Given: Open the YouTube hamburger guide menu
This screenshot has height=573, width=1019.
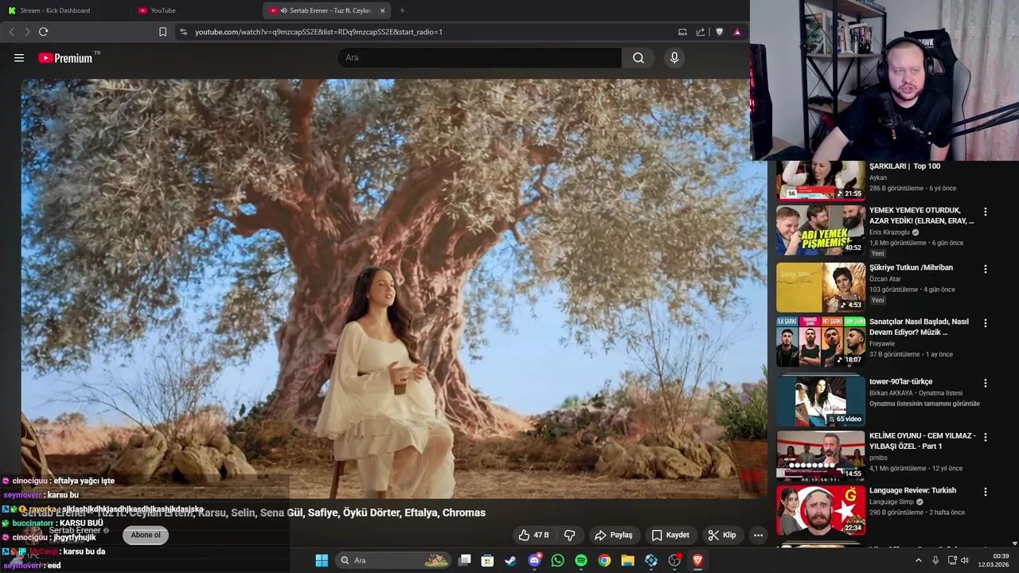Looking at the screenshot, I should tap(19, 58).
